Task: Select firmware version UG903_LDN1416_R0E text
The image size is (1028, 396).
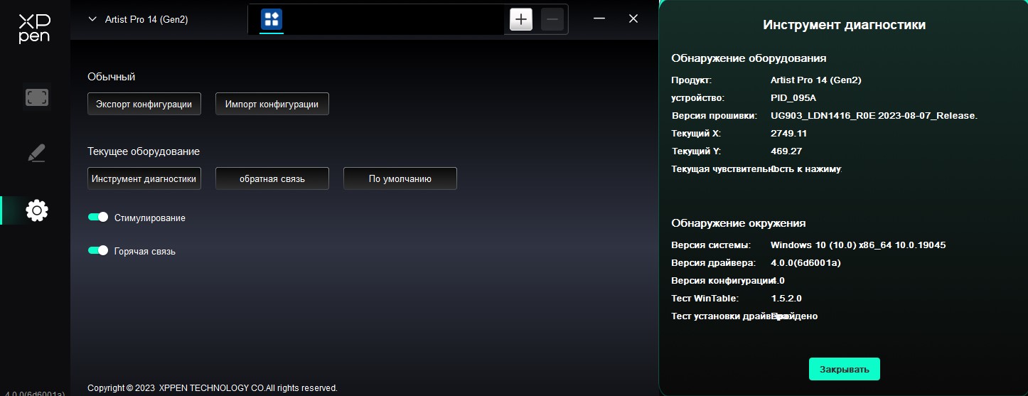Action: tap(874, 116)
